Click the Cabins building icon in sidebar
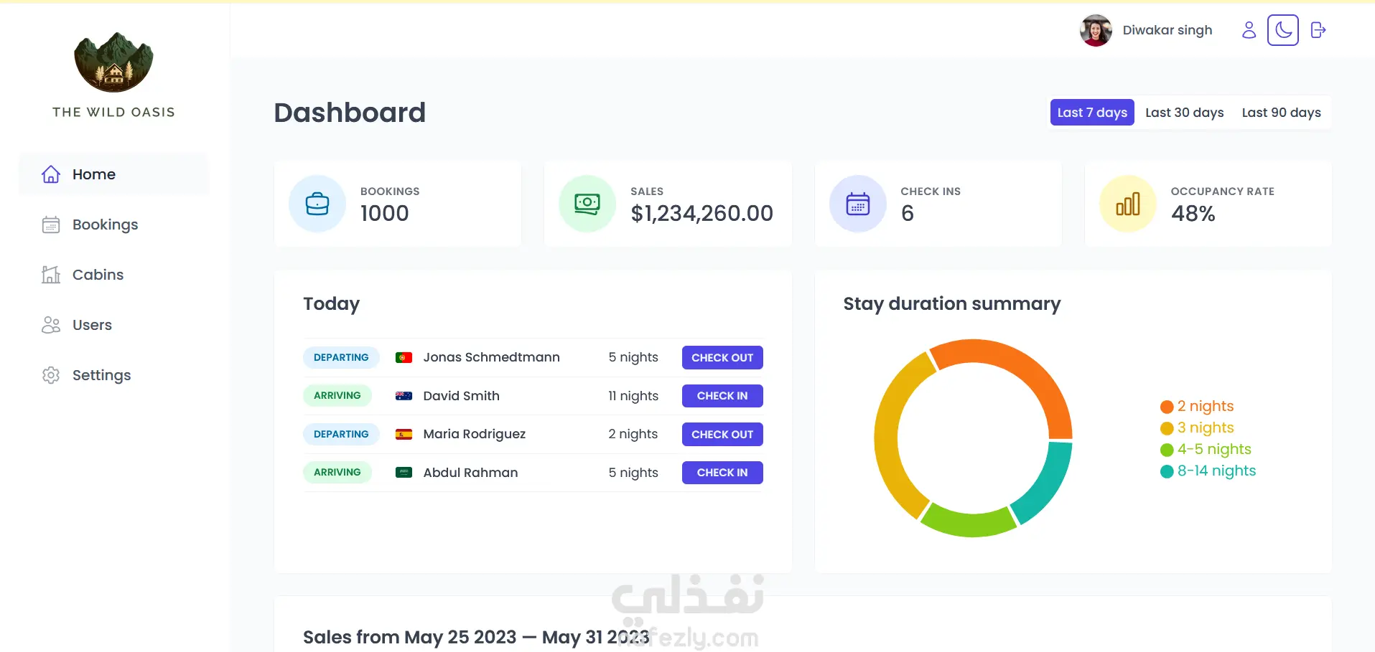The image size is (1375, 652). [x=51, y=275]
